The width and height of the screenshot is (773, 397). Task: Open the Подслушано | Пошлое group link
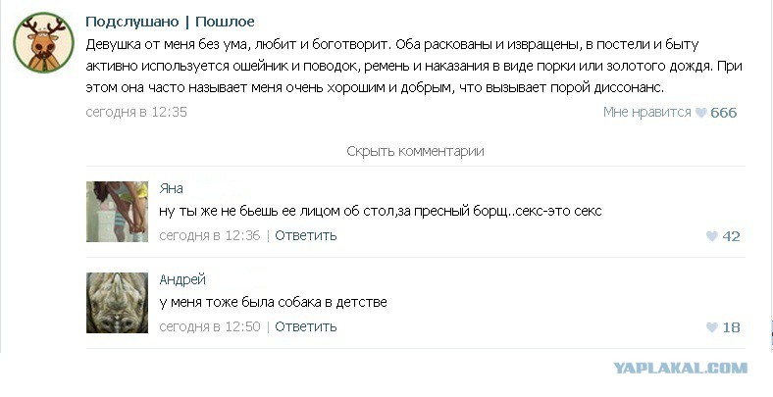tap(170, 22)
